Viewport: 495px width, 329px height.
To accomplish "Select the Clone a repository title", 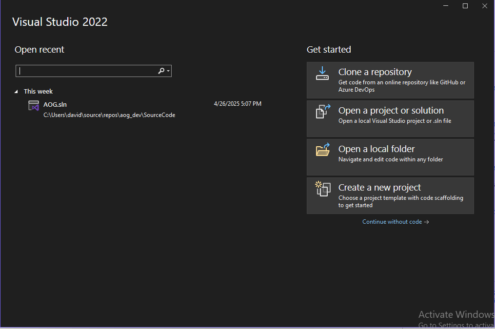I will [375, 72].
